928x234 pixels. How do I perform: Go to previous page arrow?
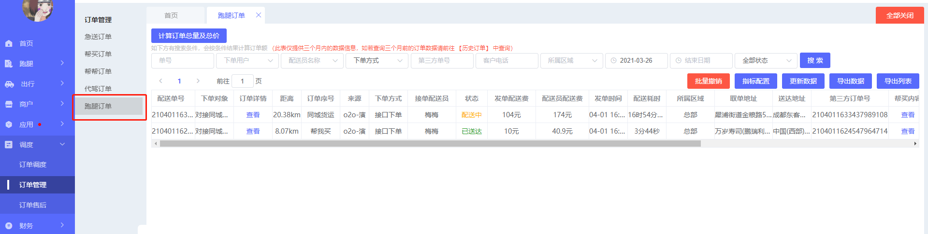160,81
